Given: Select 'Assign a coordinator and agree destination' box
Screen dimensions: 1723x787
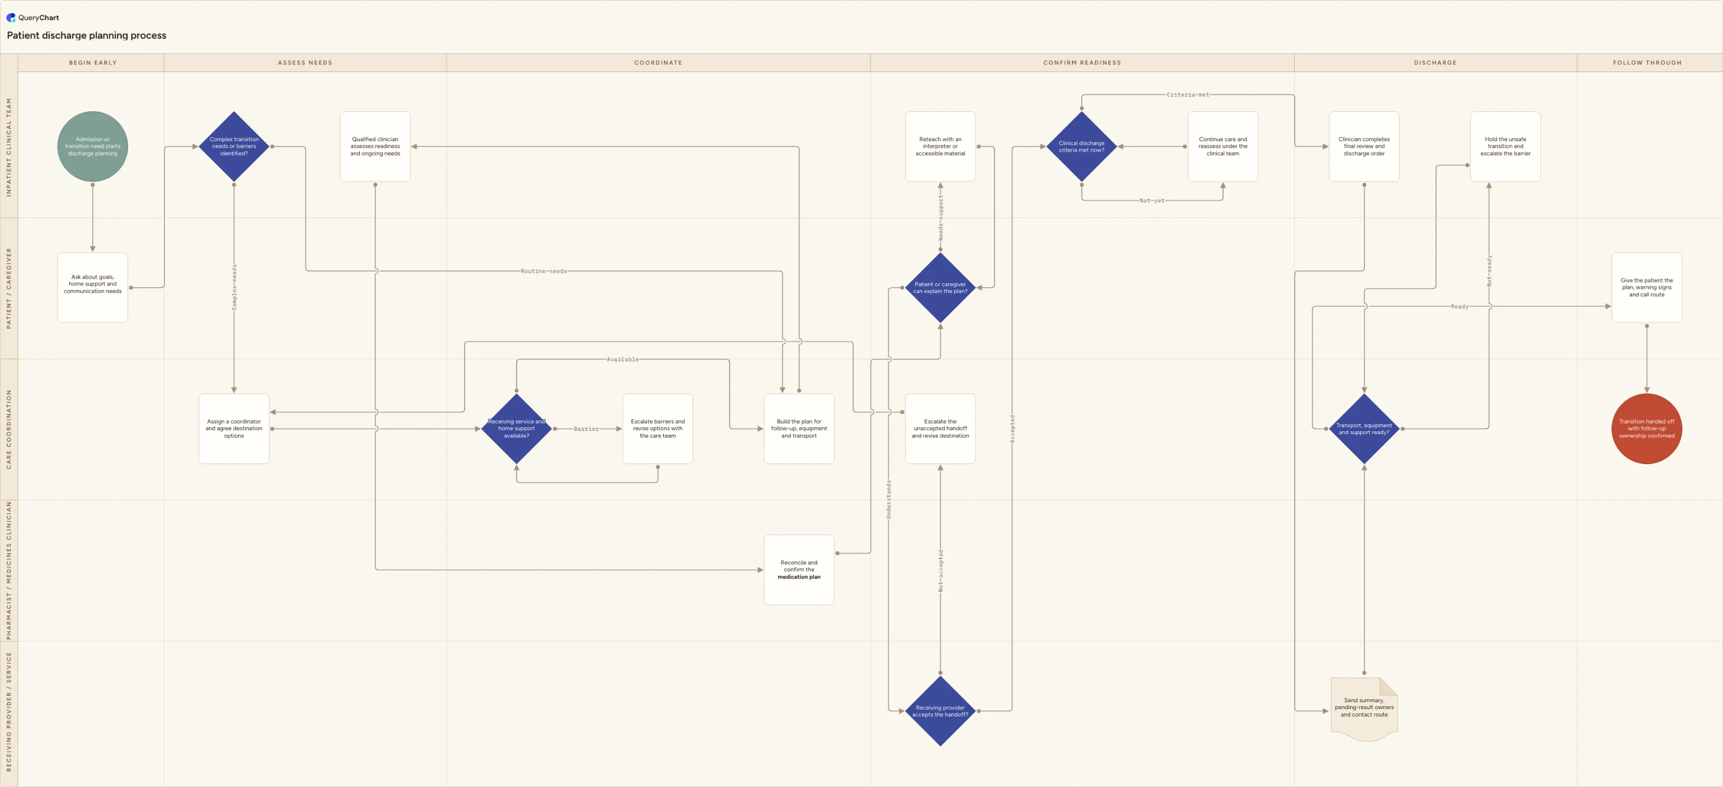Looking at the screenshot, I should point(234,428).
